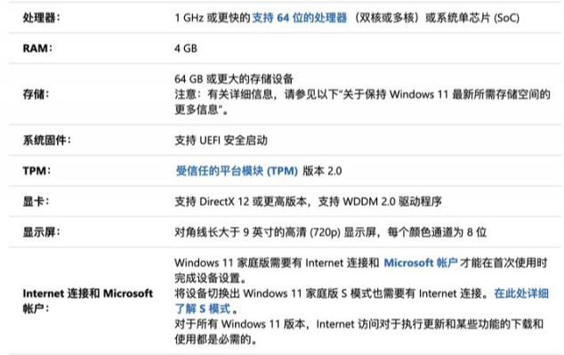The width and height of the screenshot is (564, 355).
Task: Click the 支持 UEFI 安全启动 text
Action: coord(221,141)
